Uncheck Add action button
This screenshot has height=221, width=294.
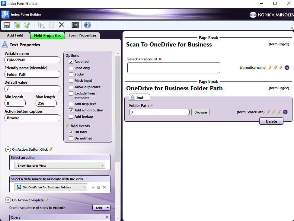pos(71,110)
